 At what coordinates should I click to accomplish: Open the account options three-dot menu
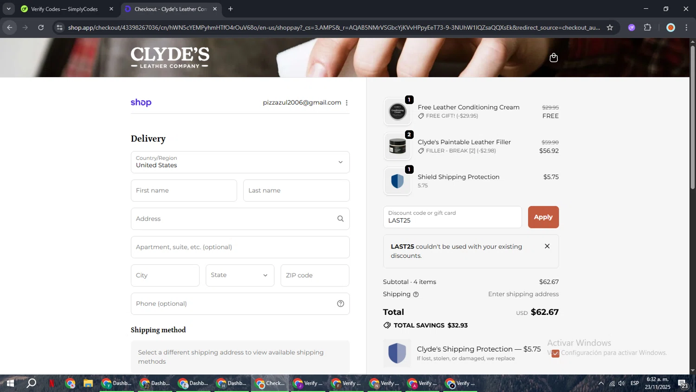(347, 103)
